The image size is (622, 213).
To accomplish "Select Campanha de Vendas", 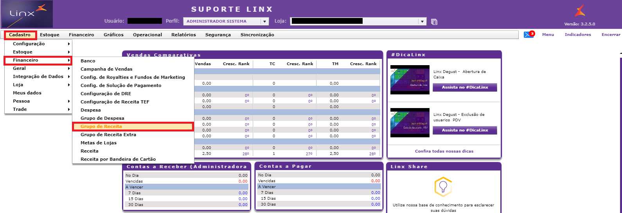I will [x=133, y=69].
